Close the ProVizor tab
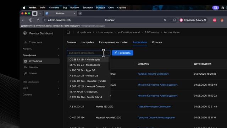The height and width of the screenshot is (128, 227). pyautogui.click(x=74, y=14)
